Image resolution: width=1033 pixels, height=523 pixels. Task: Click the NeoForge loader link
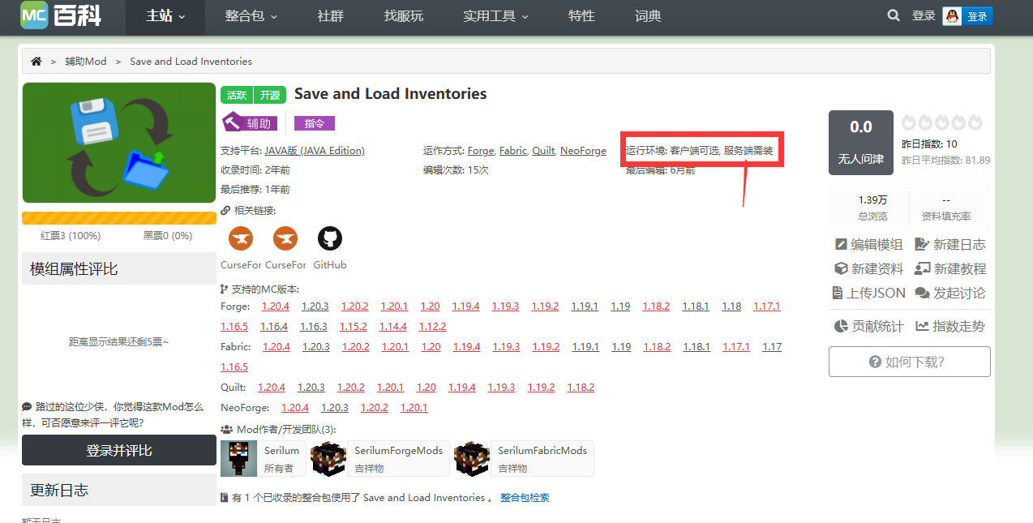583,151
